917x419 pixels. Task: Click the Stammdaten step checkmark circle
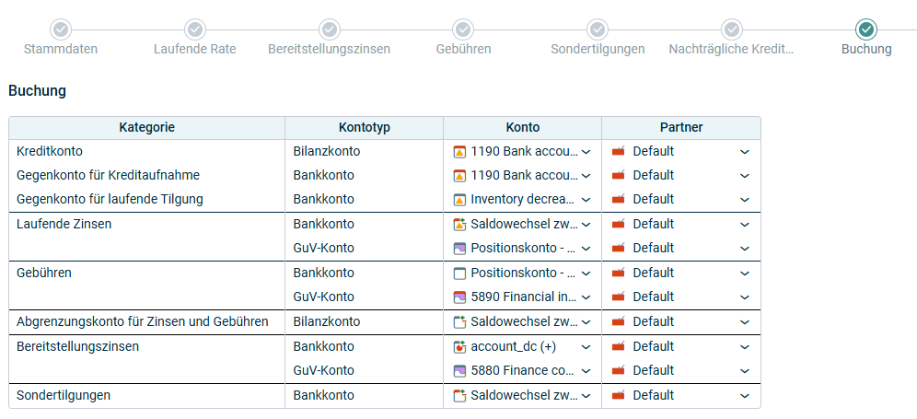pos(61,29)
